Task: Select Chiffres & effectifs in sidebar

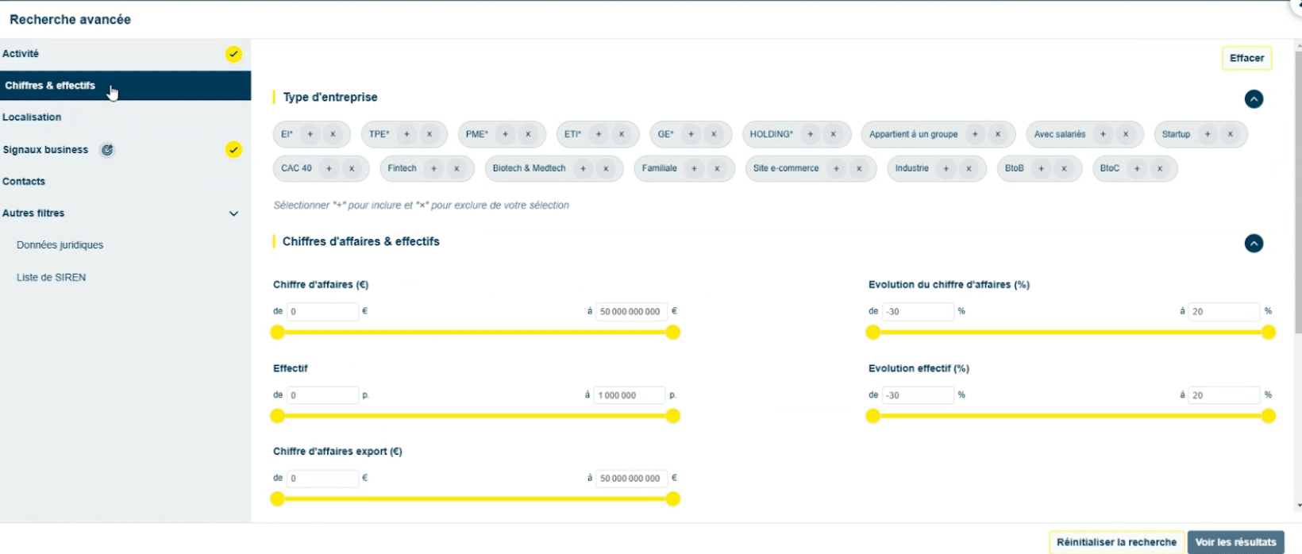Action: point(125,86)
